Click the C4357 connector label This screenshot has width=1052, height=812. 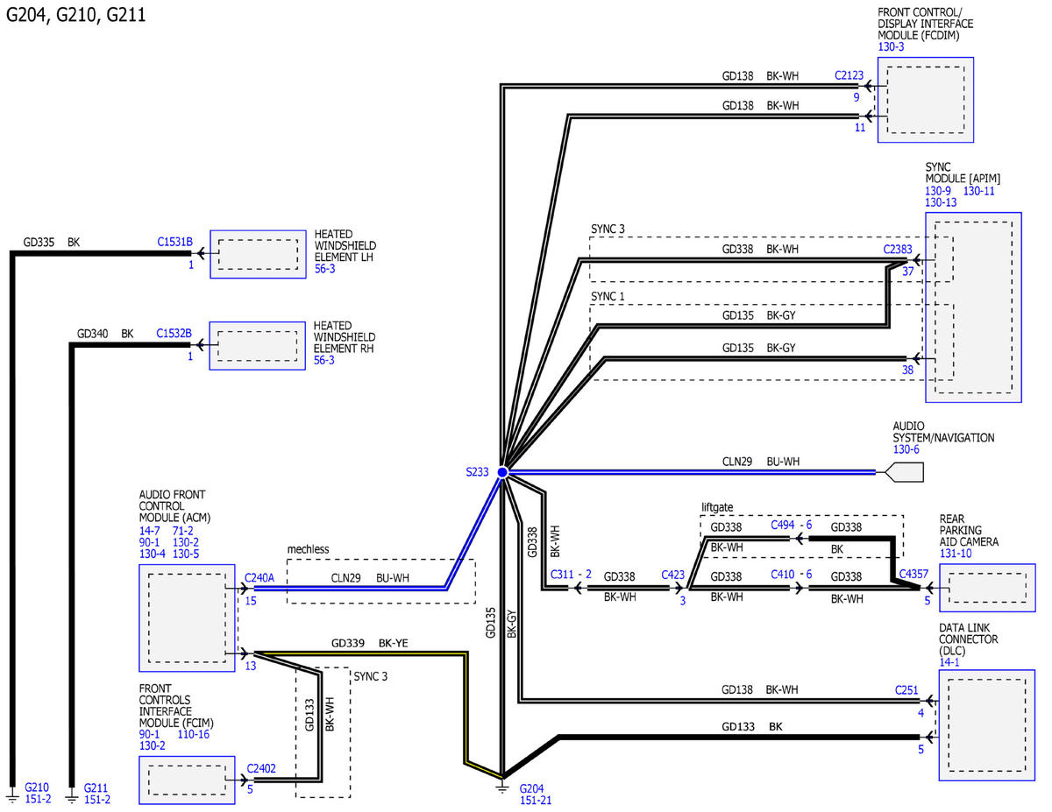pos(914,575)
